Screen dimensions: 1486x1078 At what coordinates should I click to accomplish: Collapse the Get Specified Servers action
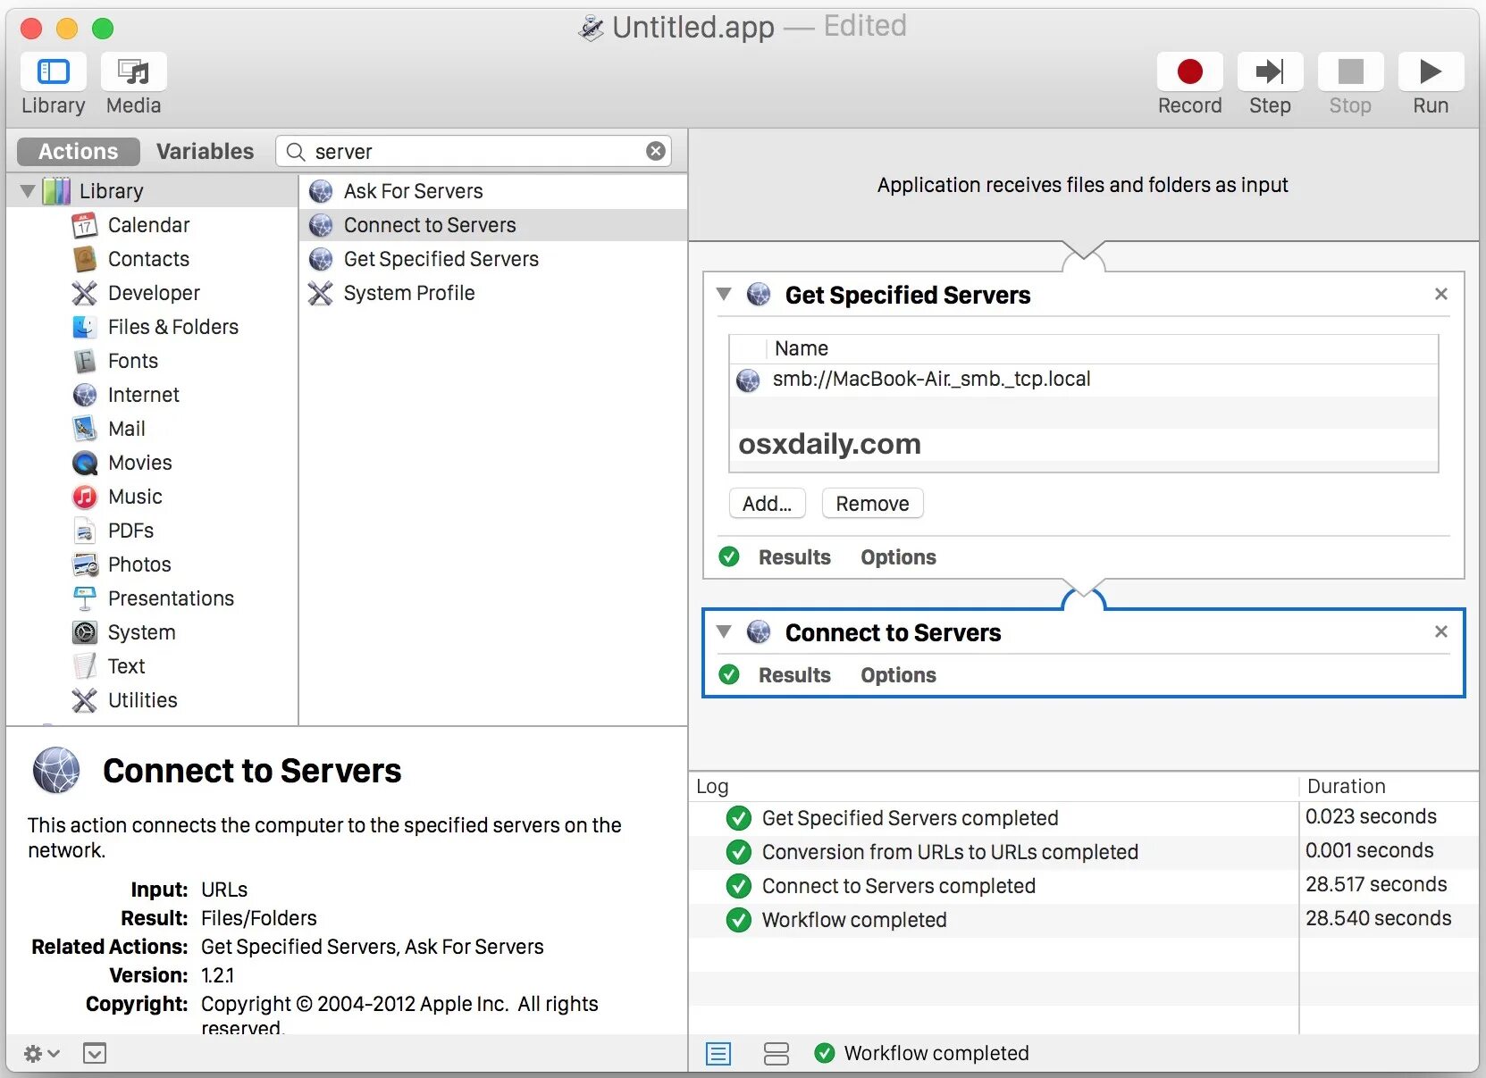click(x=724, y=294)
